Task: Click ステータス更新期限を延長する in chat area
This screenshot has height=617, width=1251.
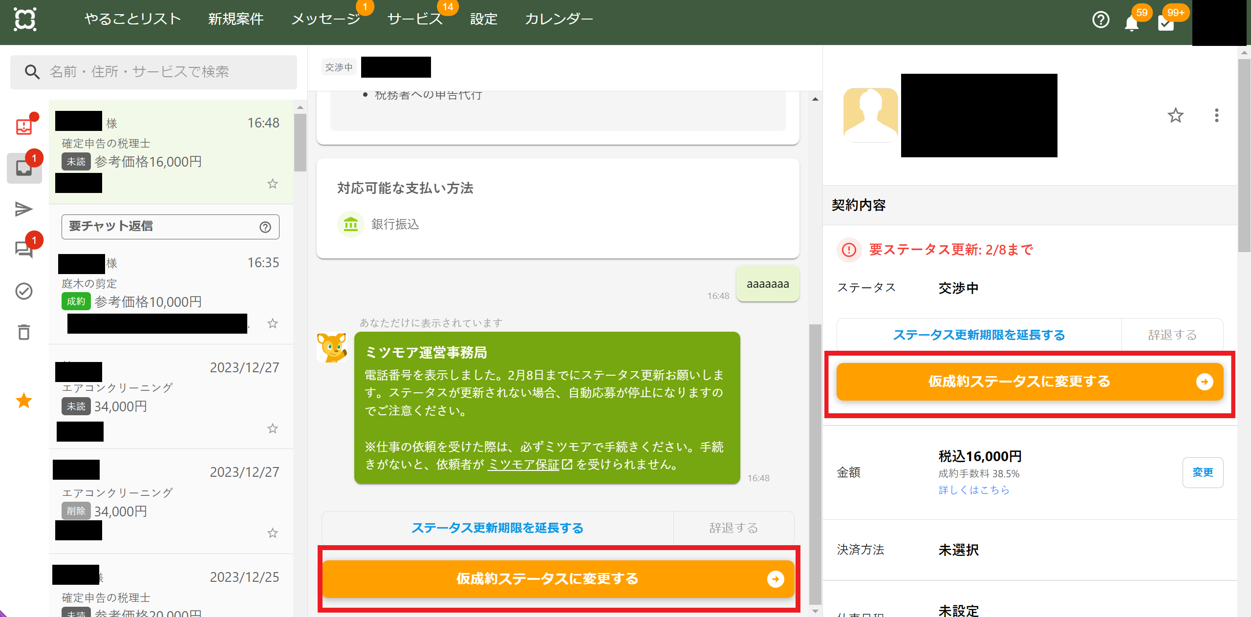Action: point(497,528)
